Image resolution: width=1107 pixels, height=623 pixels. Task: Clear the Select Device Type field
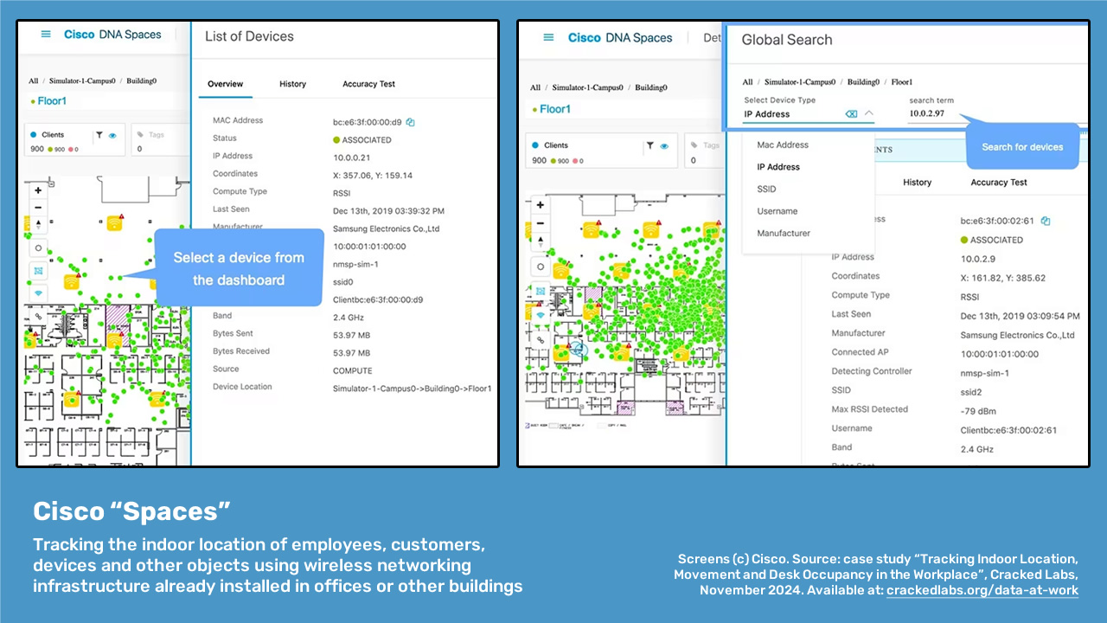click(x=851, y=114)
